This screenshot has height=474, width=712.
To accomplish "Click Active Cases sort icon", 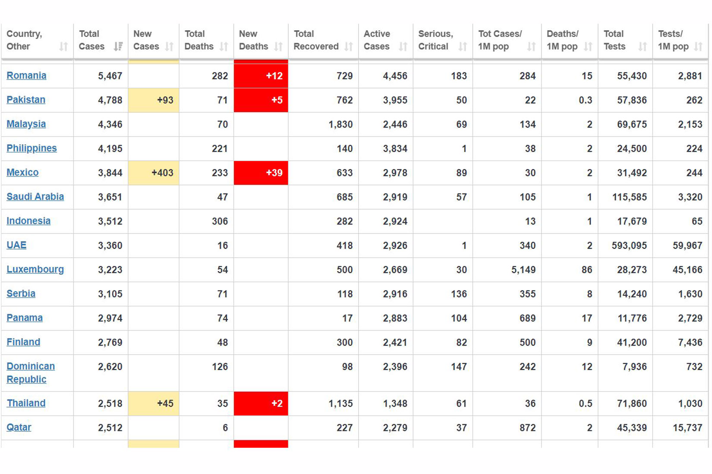I will click(403, 47).
